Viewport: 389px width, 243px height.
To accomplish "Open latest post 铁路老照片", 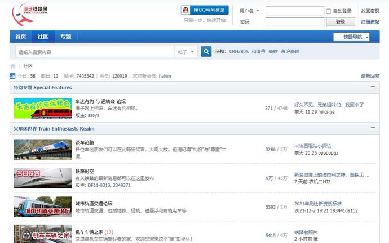I will (x=306, y=232).
